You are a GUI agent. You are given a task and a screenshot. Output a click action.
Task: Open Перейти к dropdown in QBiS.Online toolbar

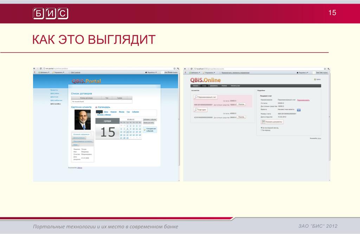tap(302, 73)
